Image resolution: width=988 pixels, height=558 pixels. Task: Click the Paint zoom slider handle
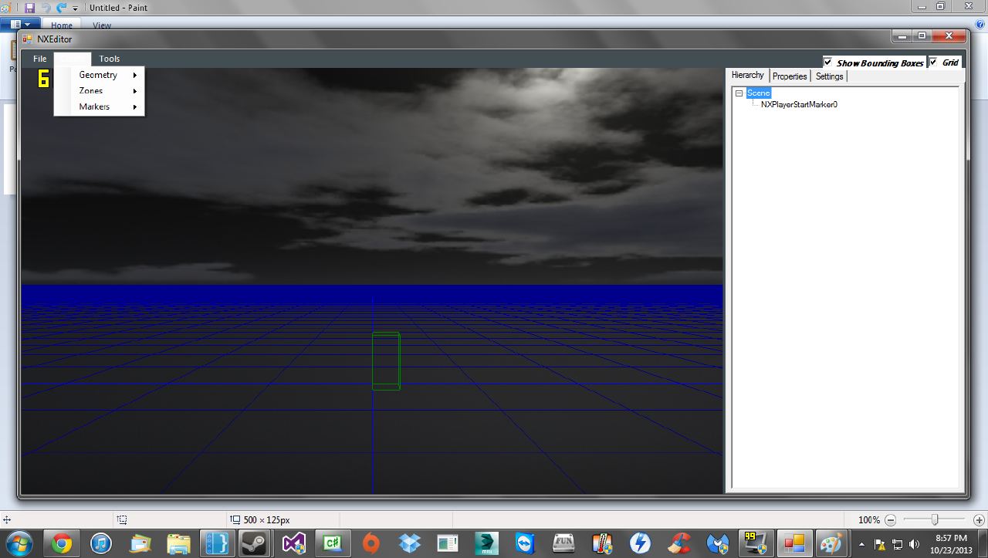935,520
